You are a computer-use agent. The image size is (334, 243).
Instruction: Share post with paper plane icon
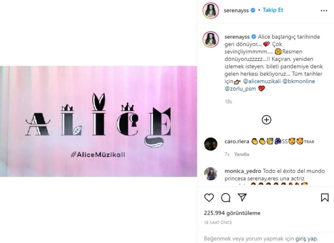tap(242, 197)
